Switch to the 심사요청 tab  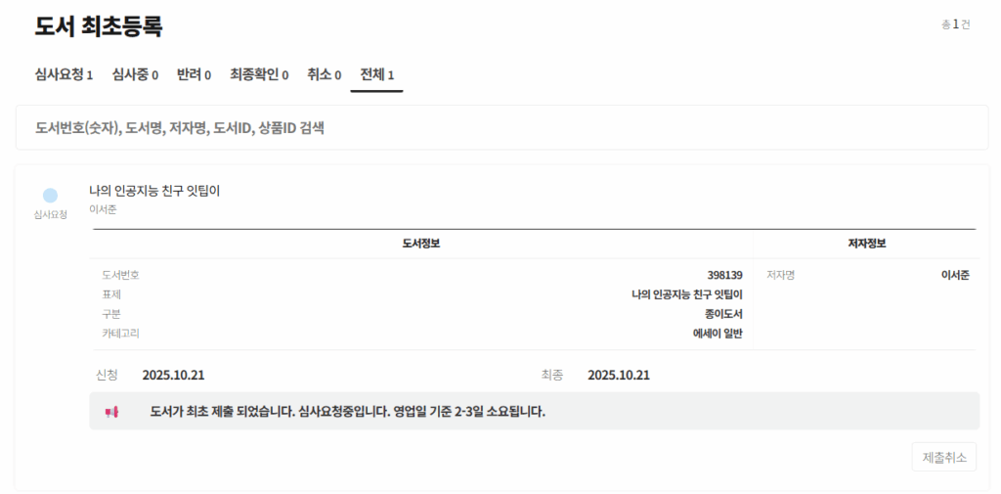(64, 74)
